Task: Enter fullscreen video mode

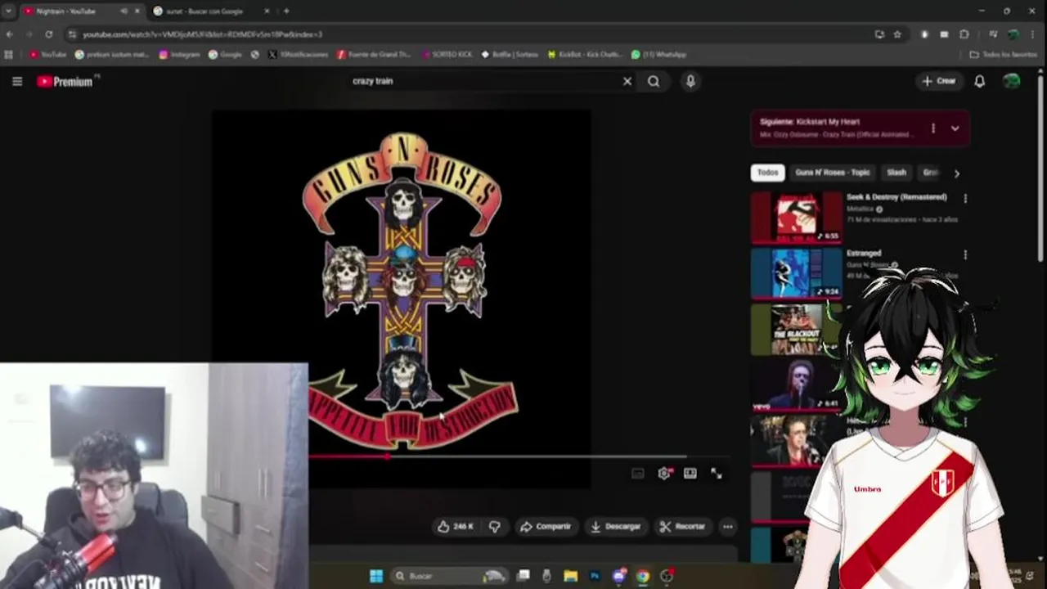Action: coord(717,474)
